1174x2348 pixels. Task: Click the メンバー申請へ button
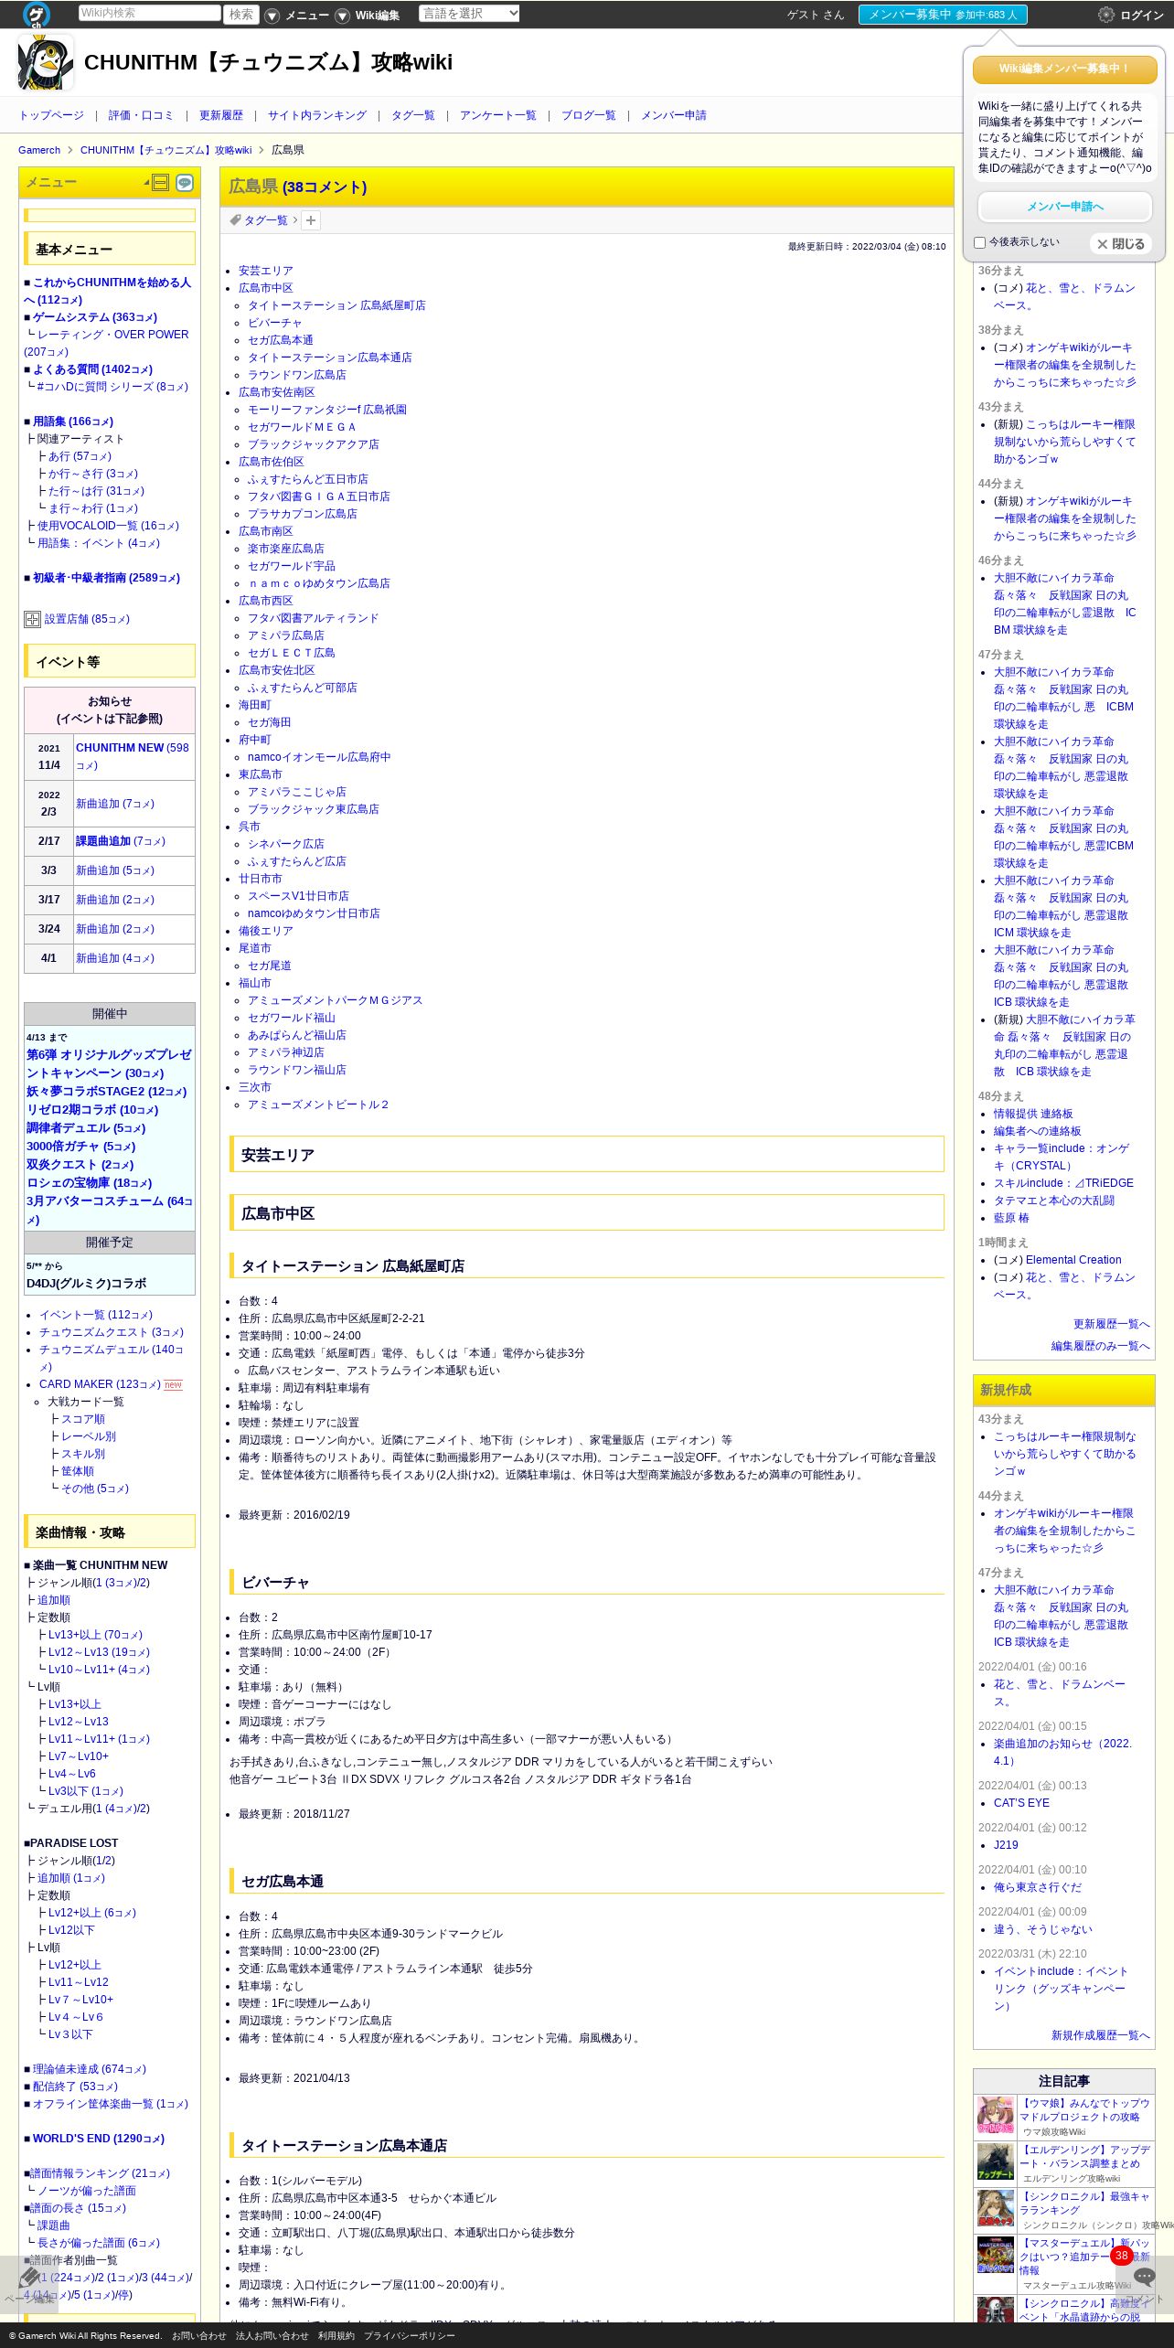point(1065,207)
